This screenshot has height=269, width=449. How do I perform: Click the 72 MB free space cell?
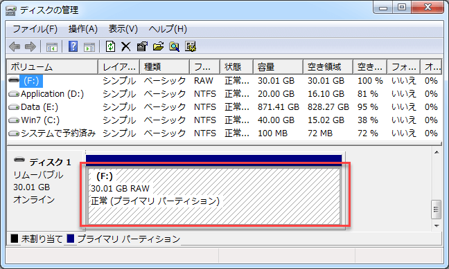320,133
